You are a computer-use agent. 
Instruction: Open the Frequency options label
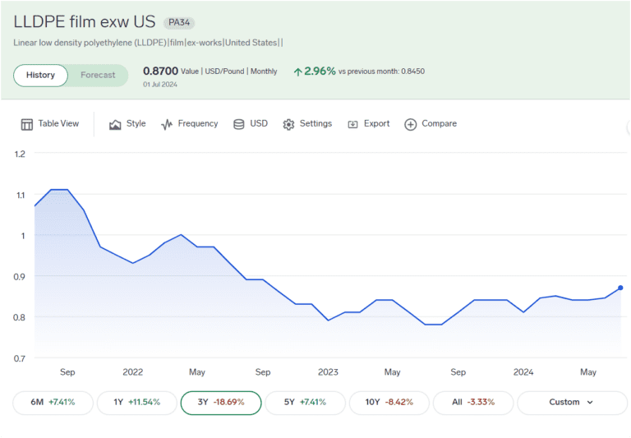point(198,124)
